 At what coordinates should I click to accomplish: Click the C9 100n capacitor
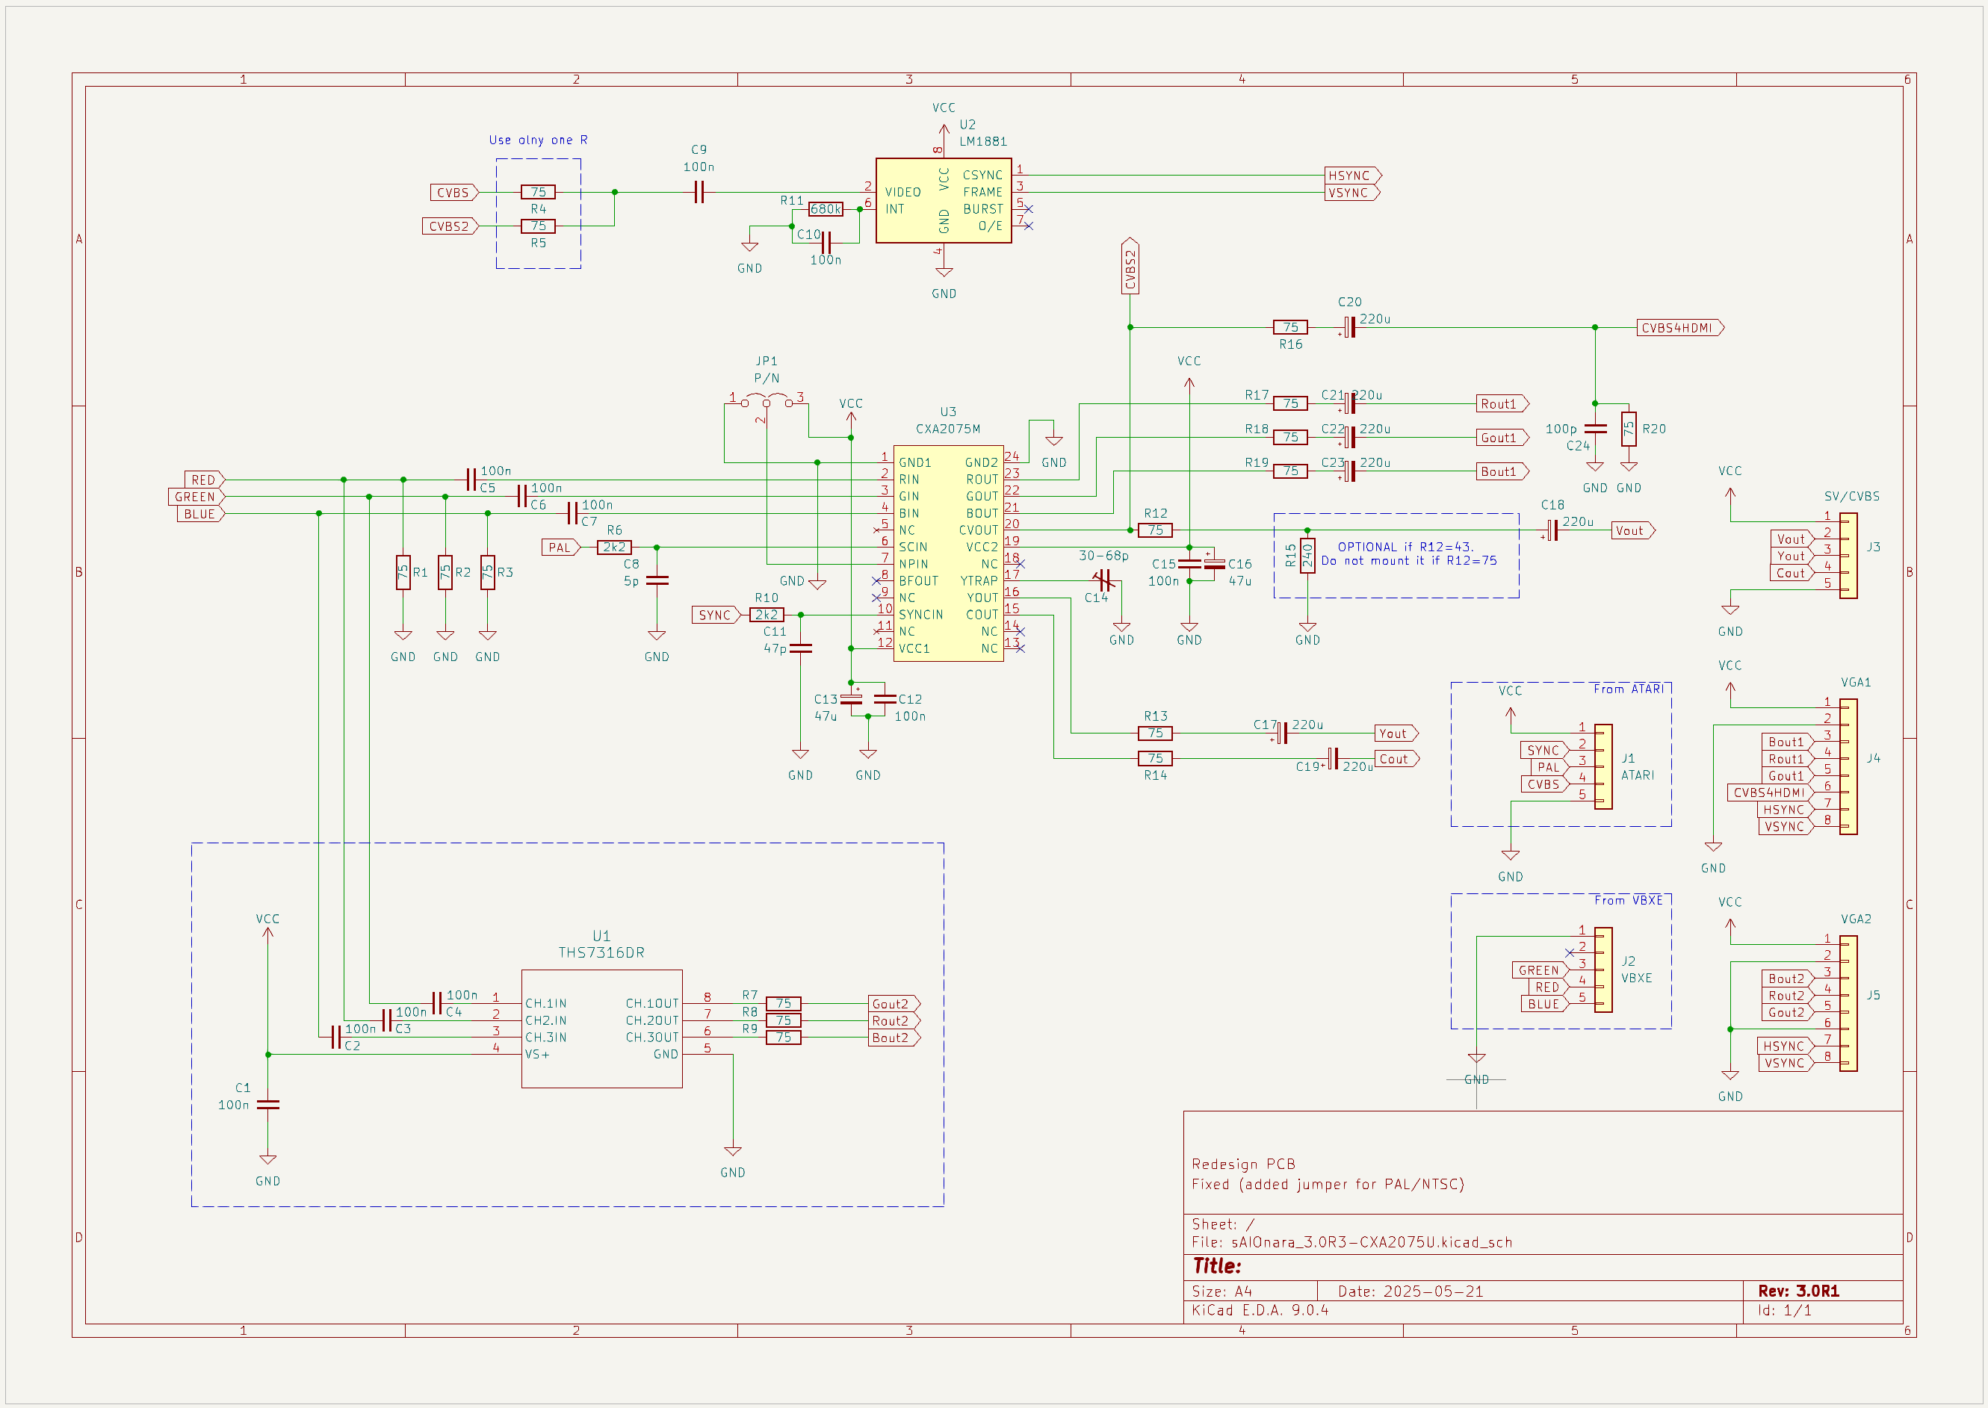699,193
